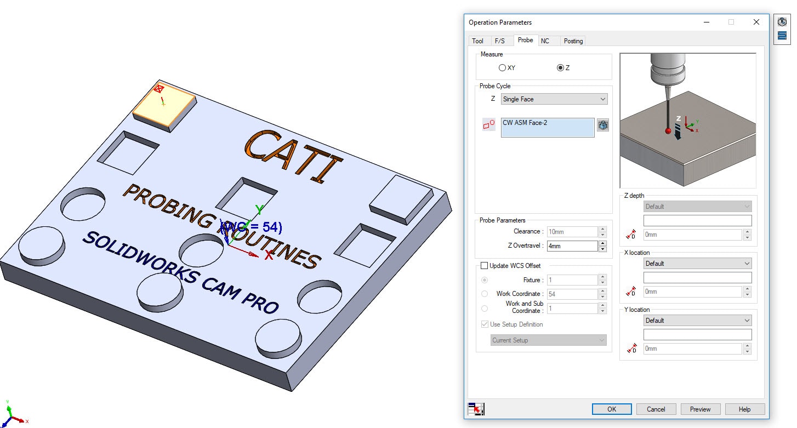Click the face selection icon beside CW ASM Face-2
Viewport: 797px width, 428px height.
click(x=488, y=125)
